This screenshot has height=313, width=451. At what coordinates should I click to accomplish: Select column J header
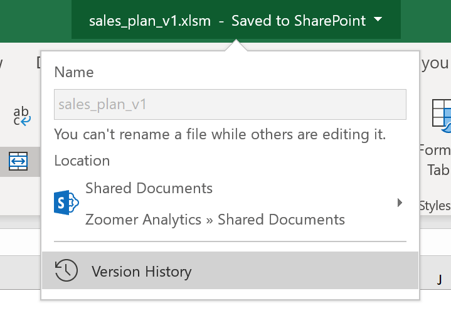440,279
